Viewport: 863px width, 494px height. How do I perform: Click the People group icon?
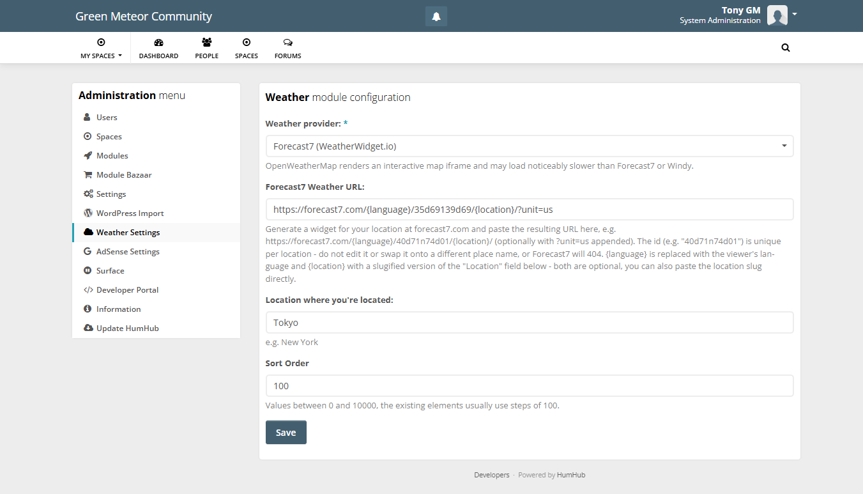click(207, 42)
